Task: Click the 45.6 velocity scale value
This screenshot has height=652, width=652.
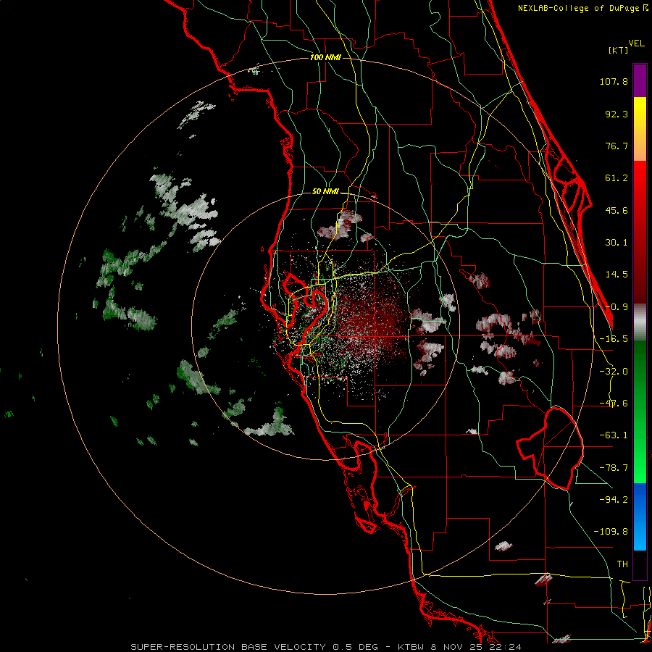Action: [x=617, y=210]
